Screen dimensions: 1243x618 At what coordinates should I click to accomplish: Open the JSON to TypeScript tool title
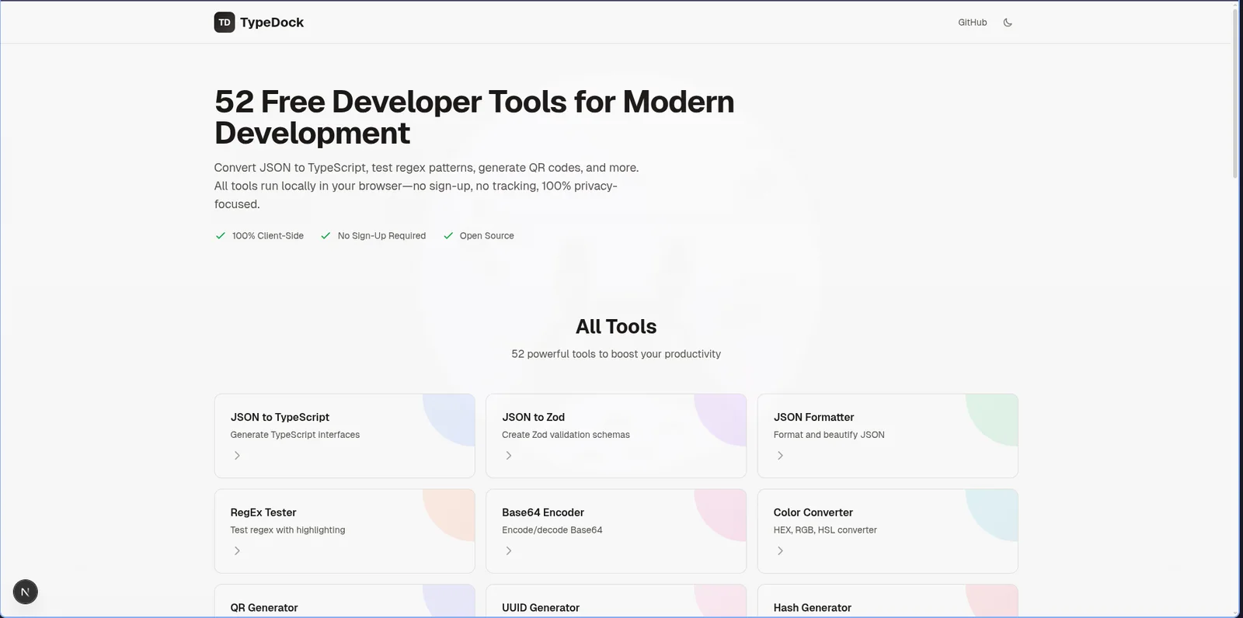[280, 417]
